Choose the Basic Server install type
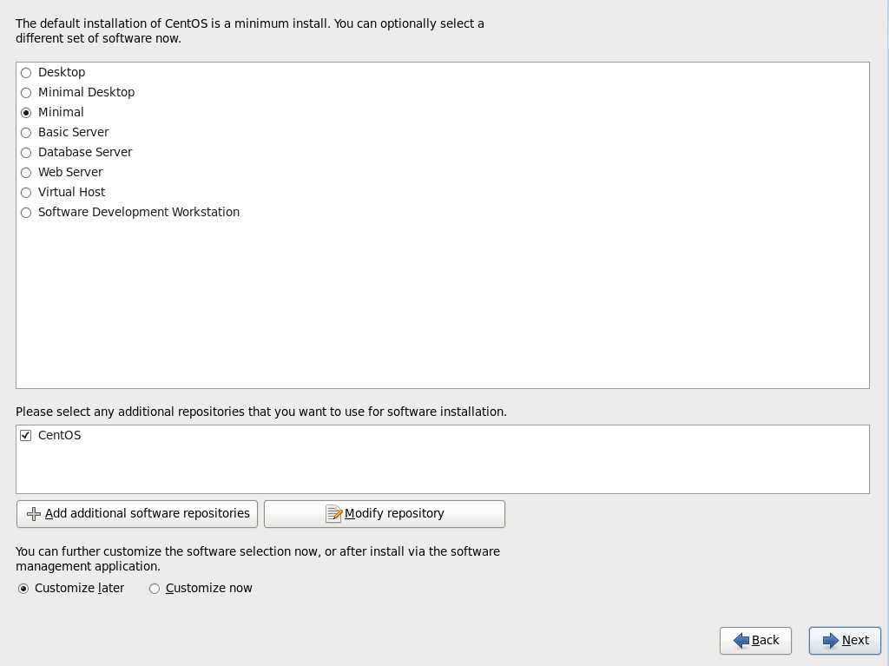This screenshot has height=666, width=889. click(x=26, y=132)
